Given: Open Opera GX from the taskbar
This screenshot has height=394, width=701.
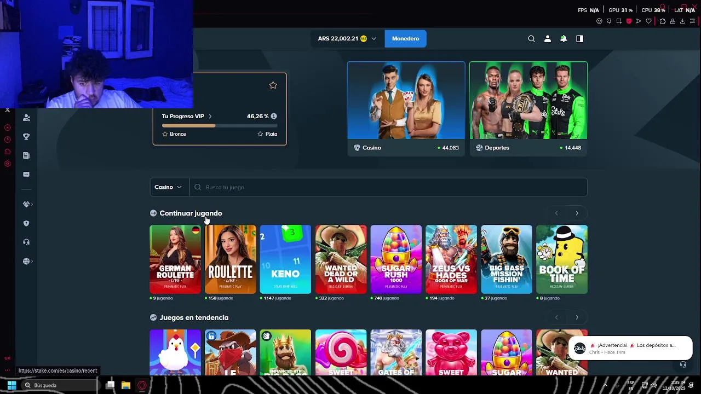Looking at the screenshot, I should coord(142,385).
